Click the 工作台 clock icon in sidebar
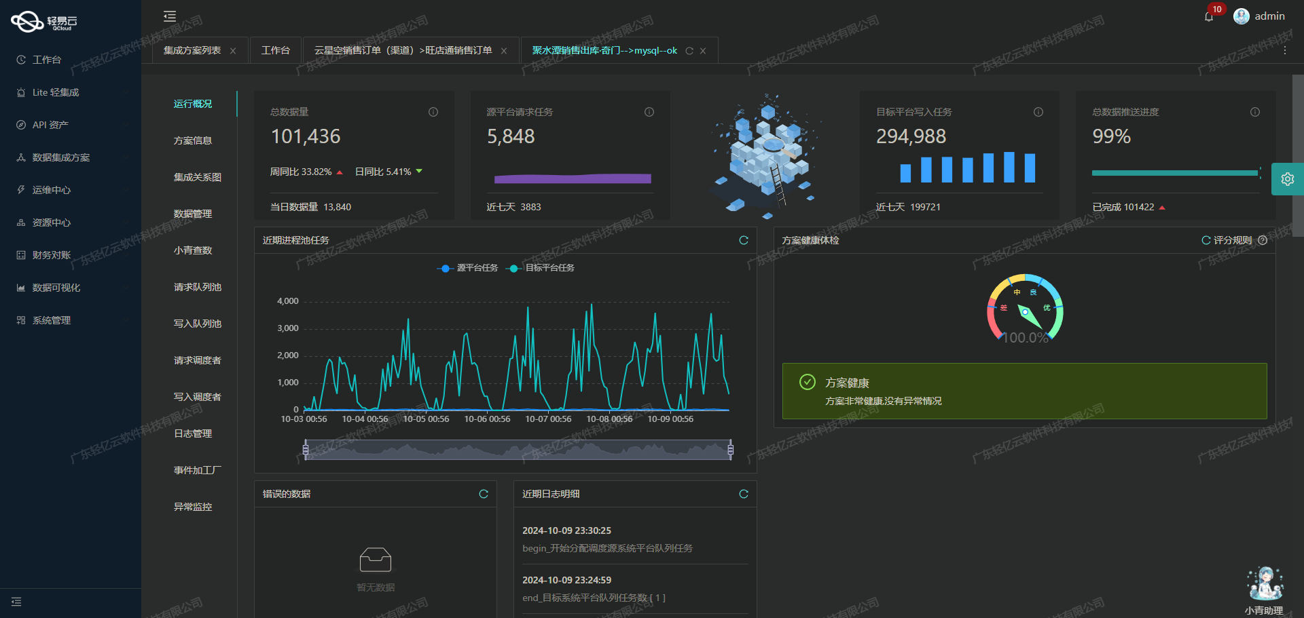 point(21,60)
